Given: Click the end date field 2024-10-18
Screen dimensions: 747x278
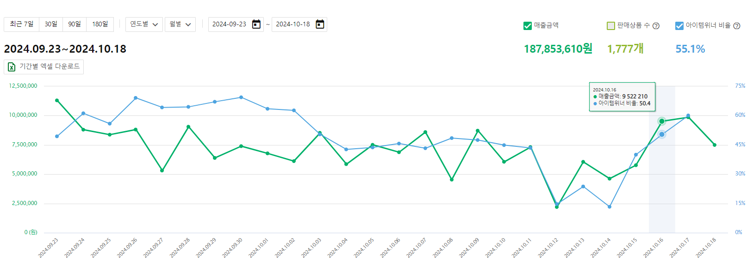Looking at the screenshot, I should tap(293, 24).
